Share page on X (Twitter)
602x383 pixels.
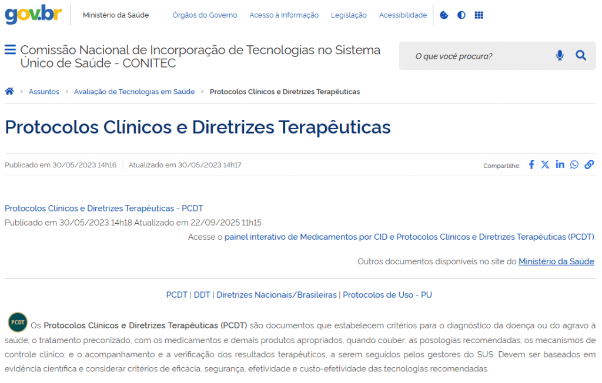point(546,165)
